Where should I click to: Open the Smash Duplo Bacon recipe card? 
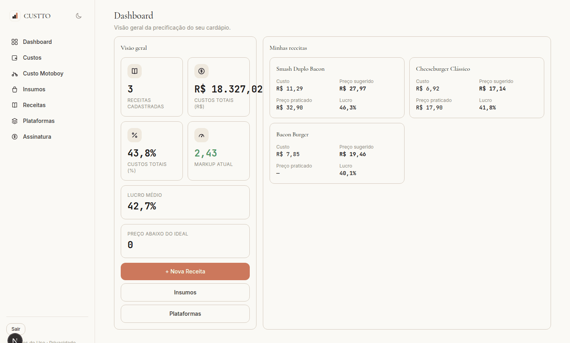point(337,88)
